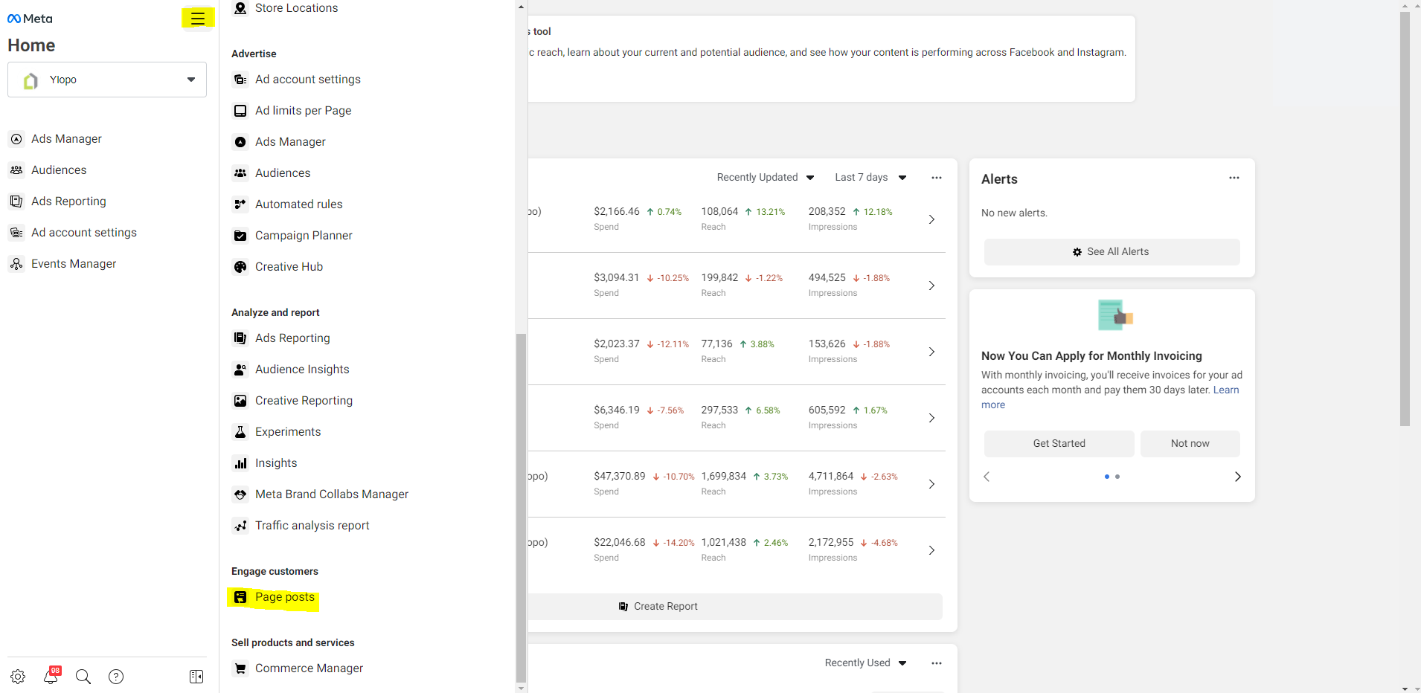
Task: Open the help question mark icon
Action: 116,677
